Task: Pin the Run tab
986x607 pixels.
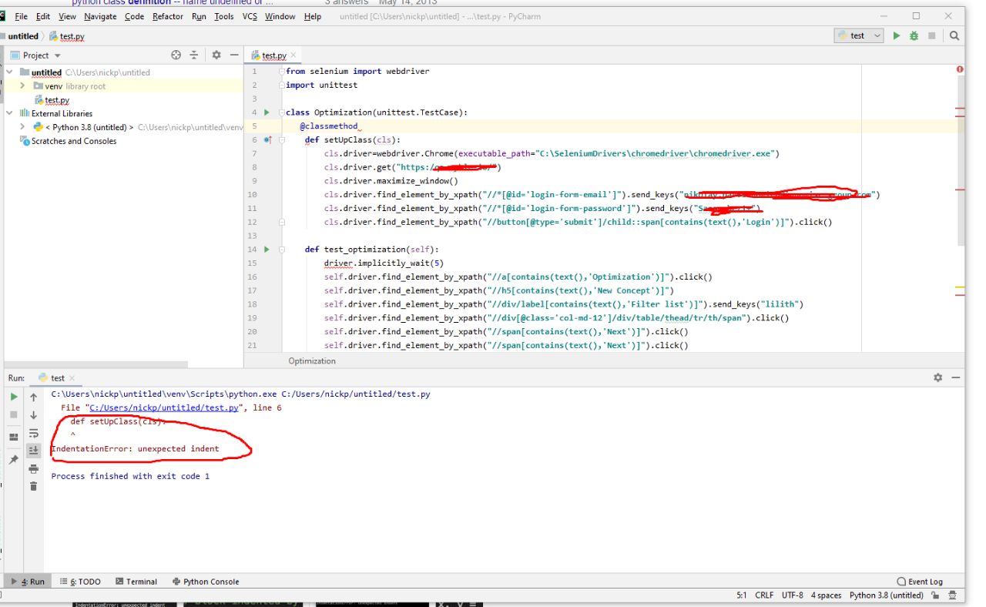Action: [x=13, y=459]
